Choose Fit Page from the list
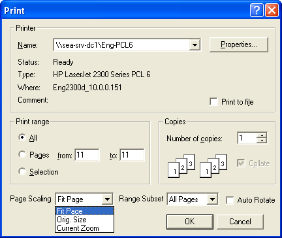This screenshot has width=282, height=238. coord(85,211)
